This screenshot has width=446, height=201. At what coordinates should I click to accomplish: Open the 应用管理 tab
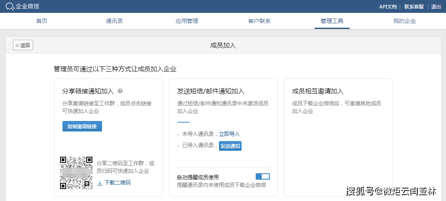click(187, 21)
